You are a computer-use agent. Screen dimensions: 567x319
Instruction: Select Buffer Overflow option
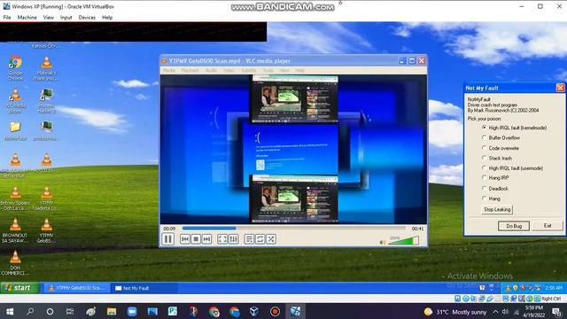[x=501, y=138]
